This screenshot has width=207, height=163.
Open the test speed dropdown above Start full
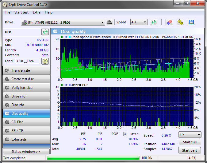(x=190, y=135)
